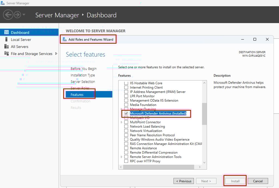Image resolution: width=279 pixels, height=188 pixels.
Task: Enable the Network Load Balancing checkbox
Action: coord(126,126)
